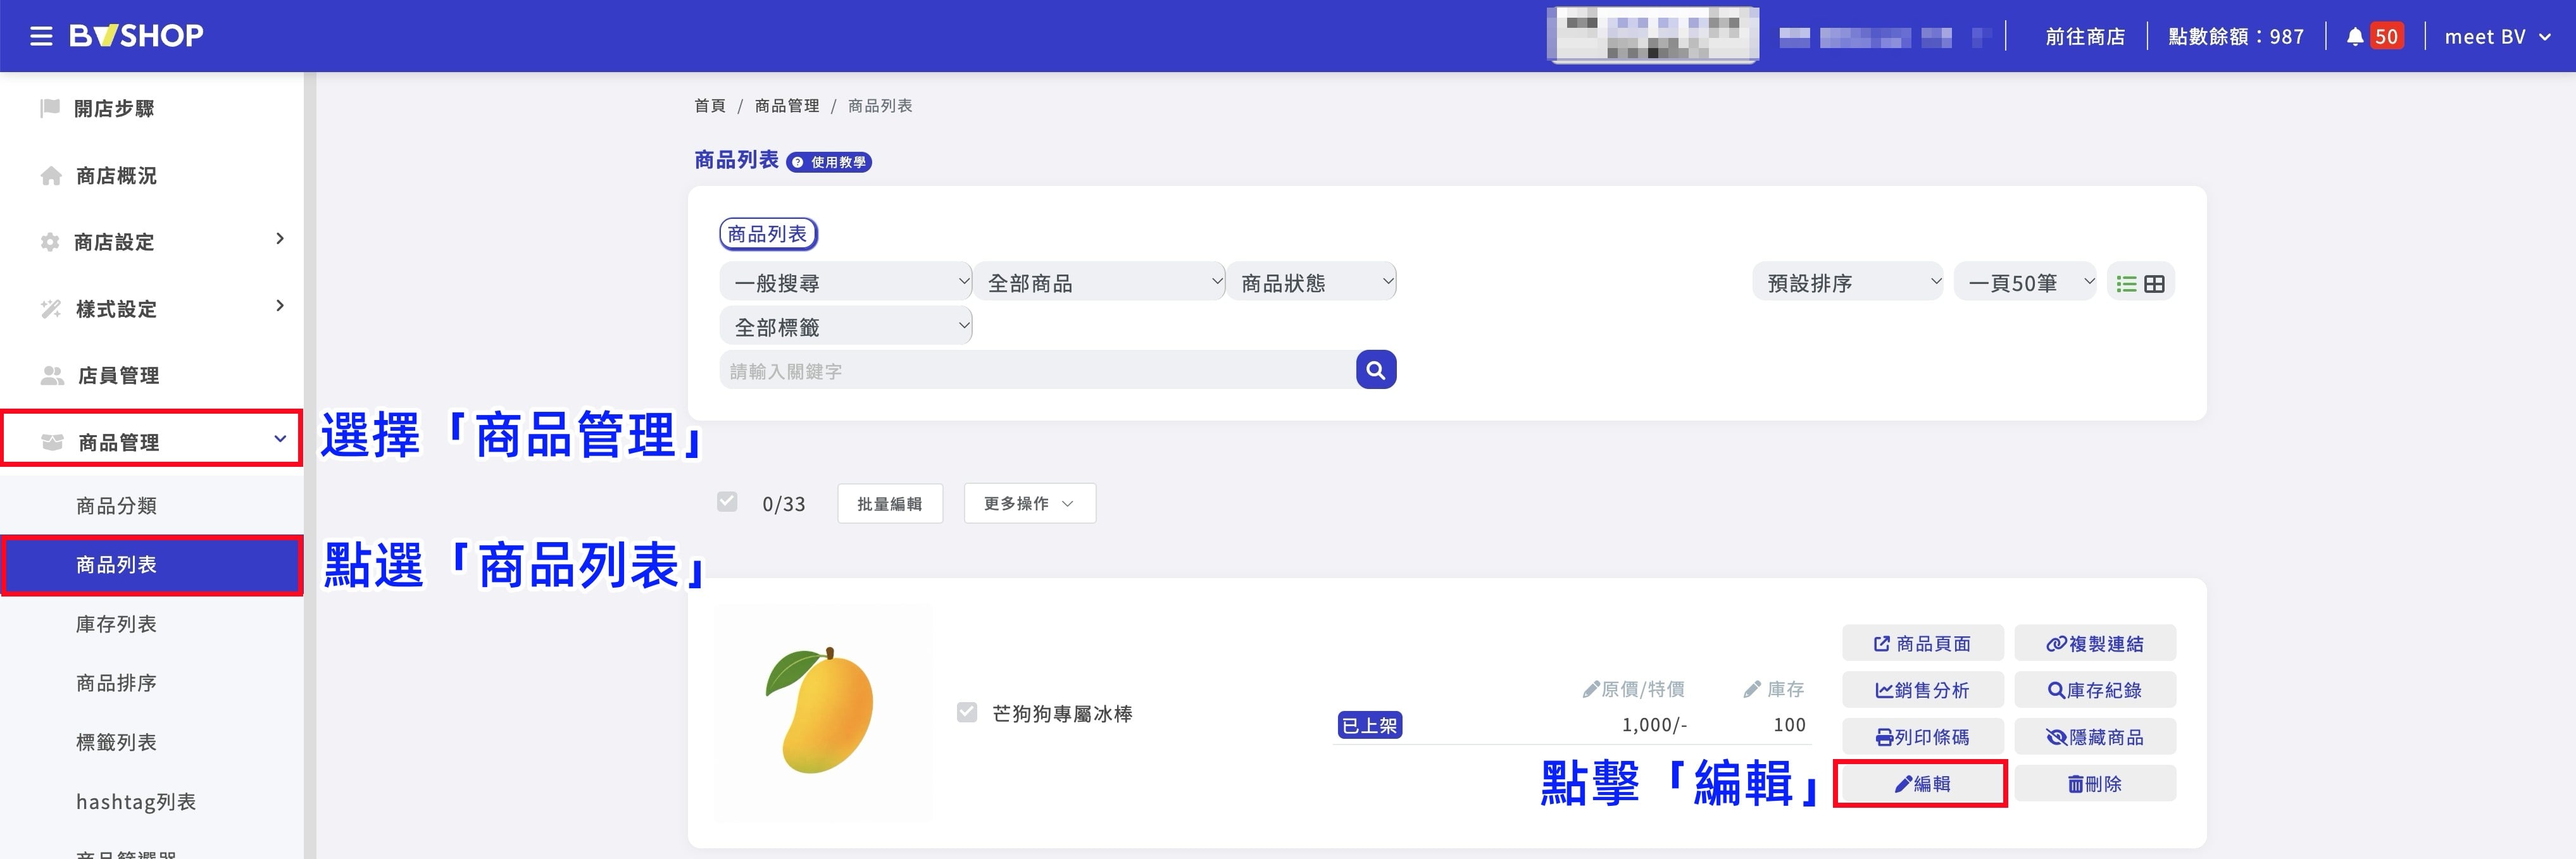Click the 樣式設定 magic wand icon

[x=50, y=309]
